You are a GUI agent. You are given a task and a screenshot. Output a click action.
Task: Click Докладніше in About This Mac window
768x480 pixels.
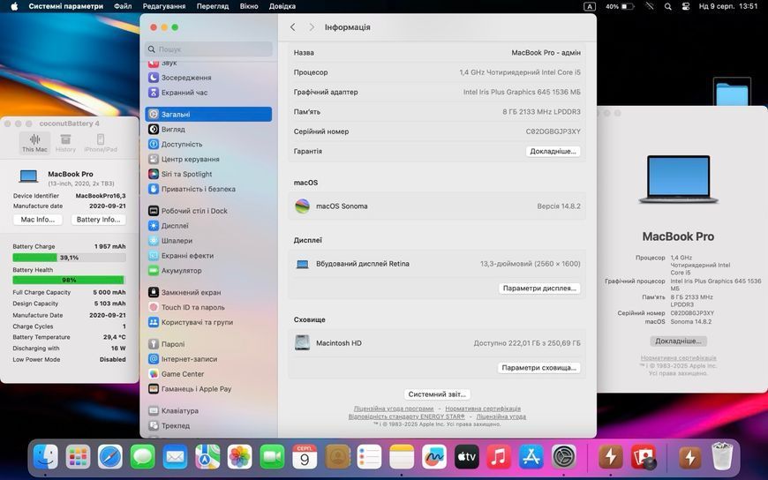tap(678, 341)
